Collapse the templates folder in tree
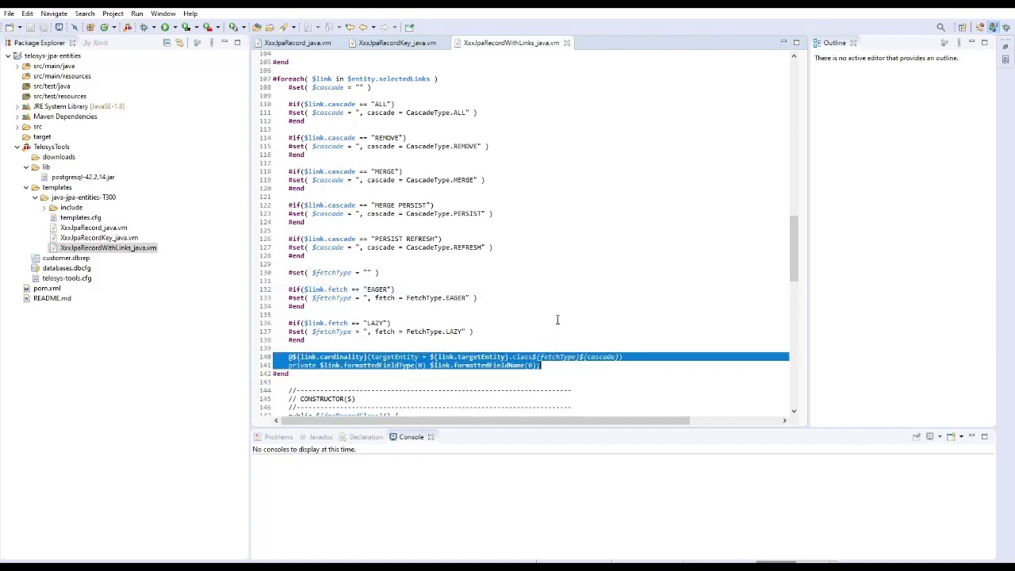The height and width of the screenshot is (571, 1015). coord(26,187)
